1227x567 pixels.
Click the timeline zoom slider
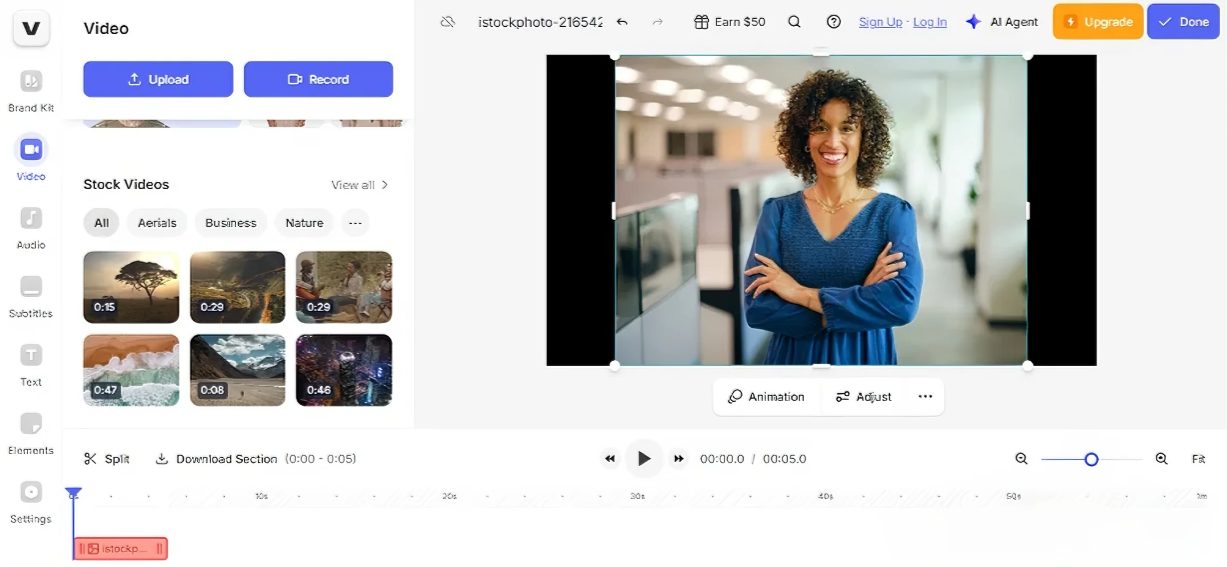click(x=1090, y=459)
